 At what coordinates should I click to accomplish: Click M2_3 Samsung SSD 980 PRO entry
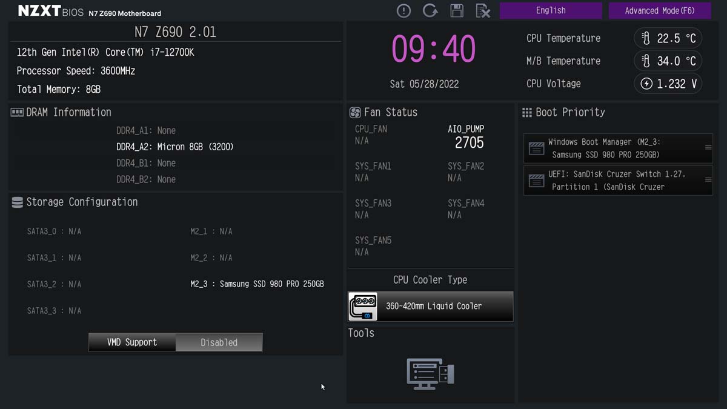click(257, 284)
